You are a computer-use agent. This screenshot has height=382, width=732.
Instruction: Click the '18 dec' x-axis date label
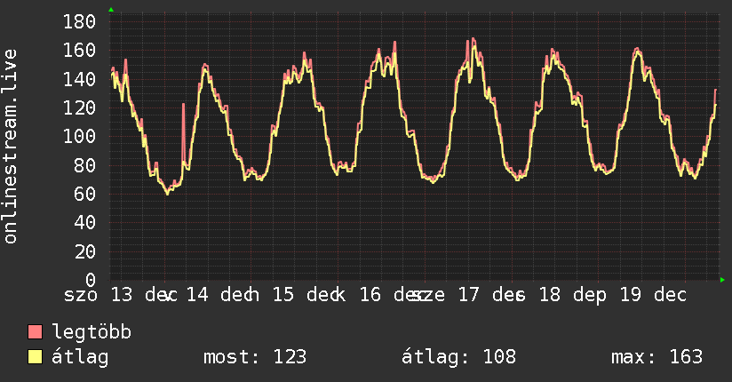pyautogui.click(x=573, y=295)
